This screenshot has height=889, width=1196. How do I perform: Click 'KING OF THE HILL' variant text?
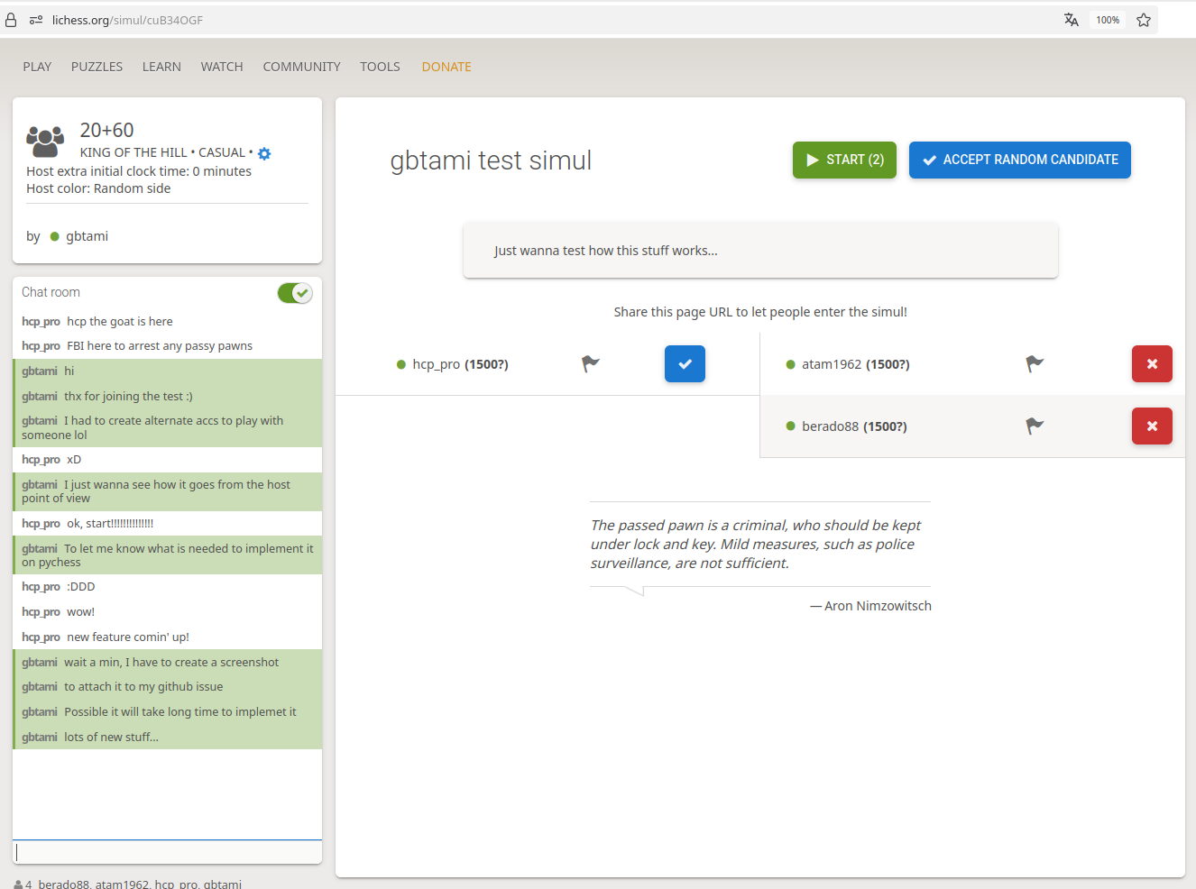133,152
